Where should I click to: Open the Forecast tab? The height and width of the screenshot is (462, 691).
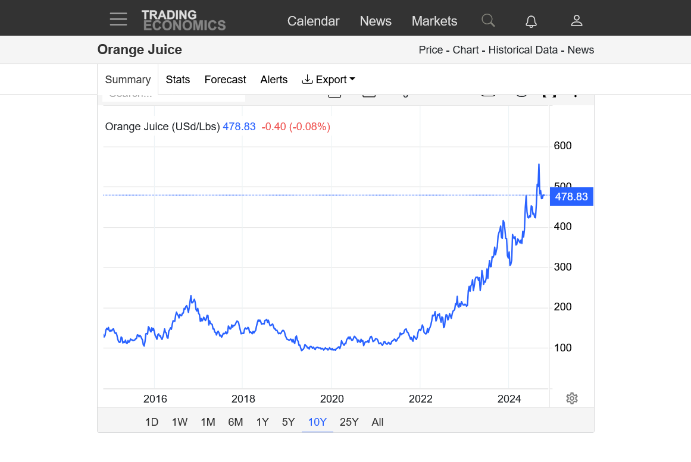point(225,80)
